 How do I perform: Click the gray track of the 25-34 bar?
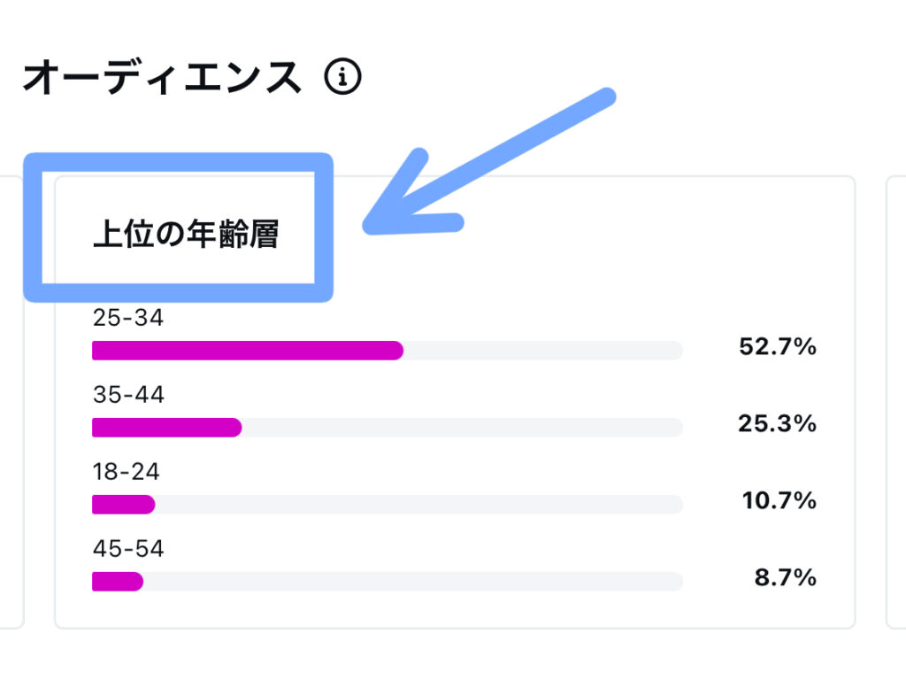pos(543,351)
